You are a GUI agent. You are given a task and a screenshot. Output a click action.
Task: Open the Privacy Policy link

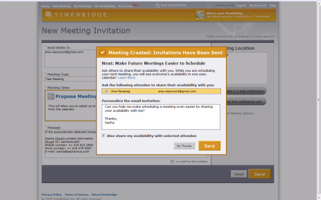tap(51, 194)
